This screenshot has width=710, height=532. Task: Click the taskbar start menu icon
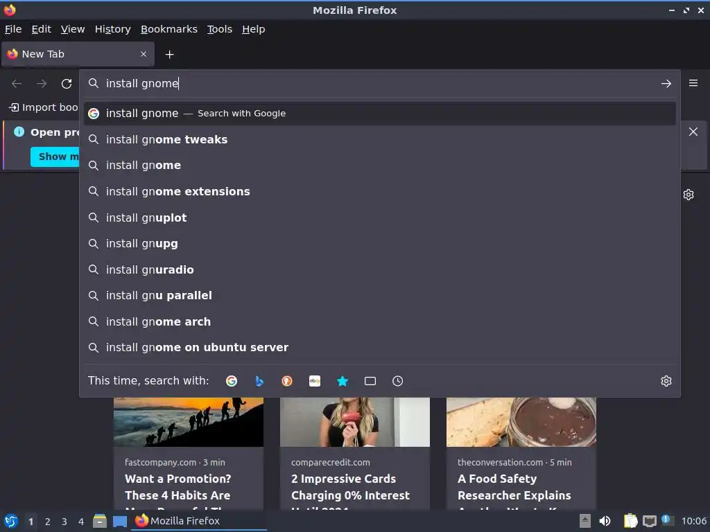point(11,521)
